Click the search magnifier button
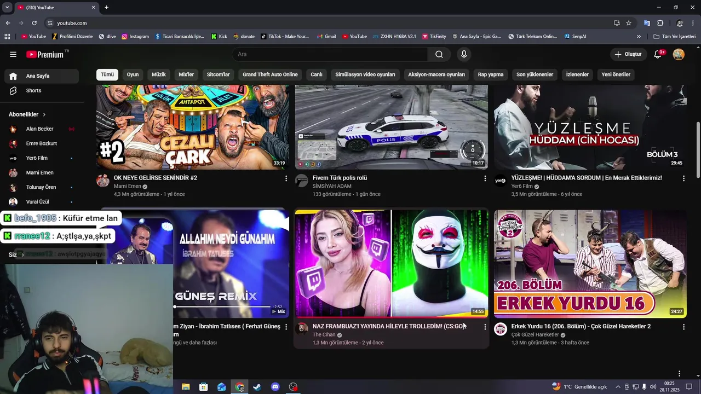The image size is (701, 394). 439,54
